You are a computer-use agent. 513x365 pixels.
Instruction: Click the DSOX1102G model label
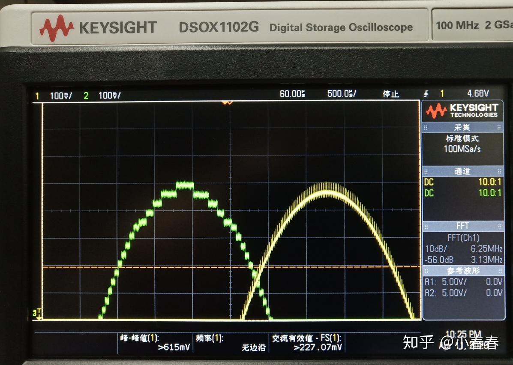coord(219,27)
